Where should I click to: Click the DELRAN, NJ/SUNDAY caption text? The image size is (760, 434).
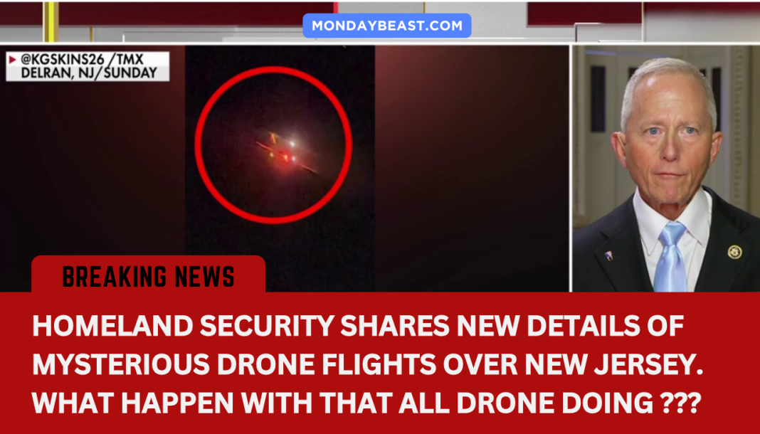coord(89,73)
